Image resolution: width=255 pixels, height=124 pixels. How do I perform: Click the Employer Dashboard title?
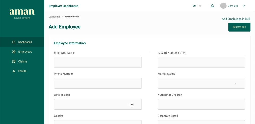(63, 6)
